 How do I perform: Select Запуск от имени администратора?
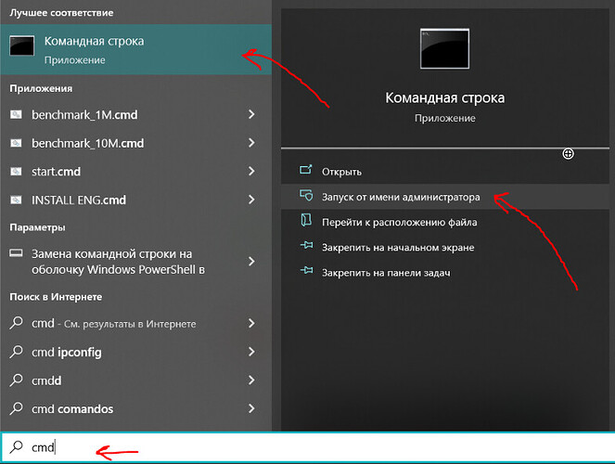[x=401, y=197]
